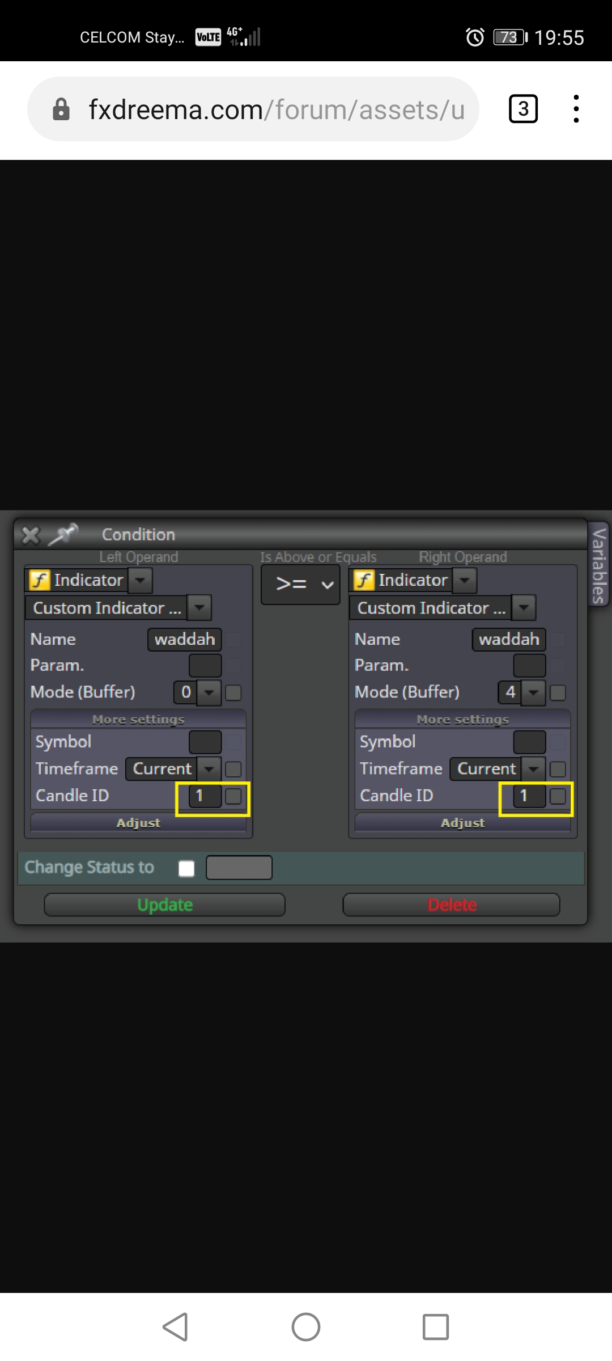Expand right Mode (Buffer) dropdown
Viewport: 612px width, 1361px height.
[x=533, y=692]
